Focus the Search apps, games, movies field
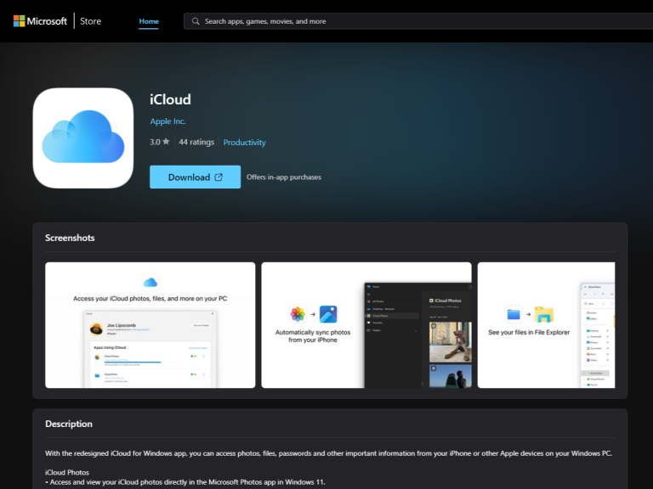The height and width of the screenshot is (489, 653). point(418,21)
